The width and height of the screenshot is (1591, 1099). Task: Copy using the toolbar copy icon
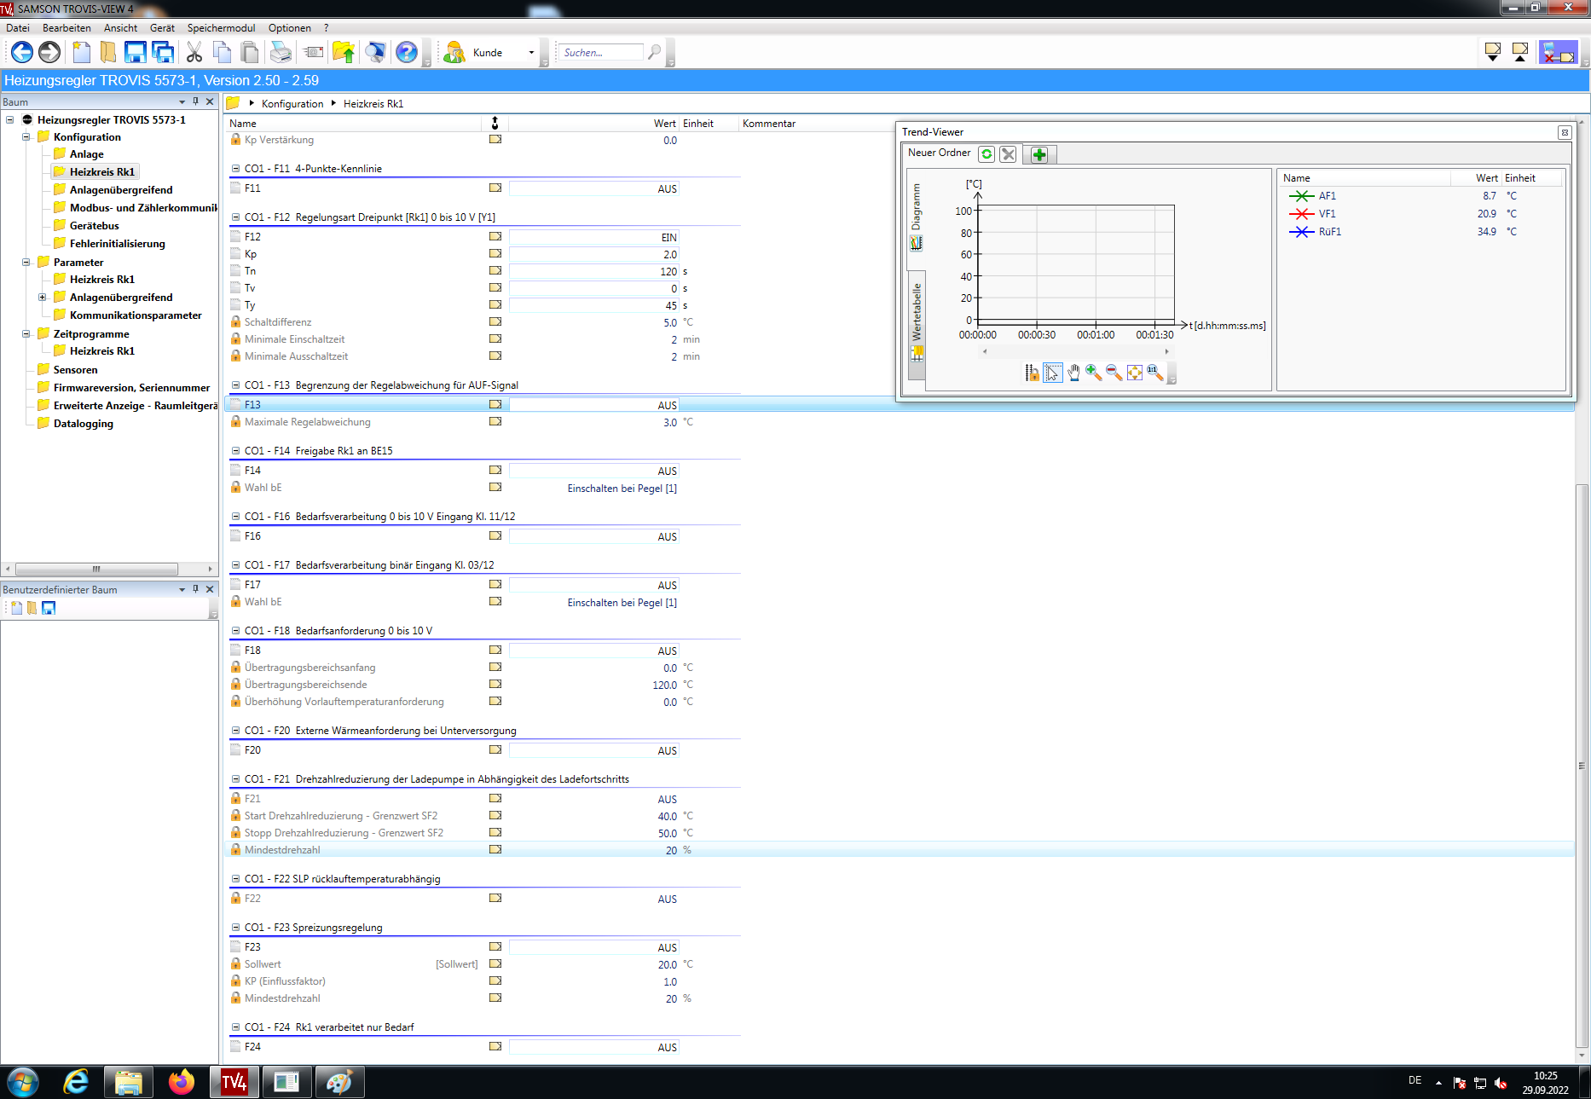pyautogui.click(x=222, y=53)
